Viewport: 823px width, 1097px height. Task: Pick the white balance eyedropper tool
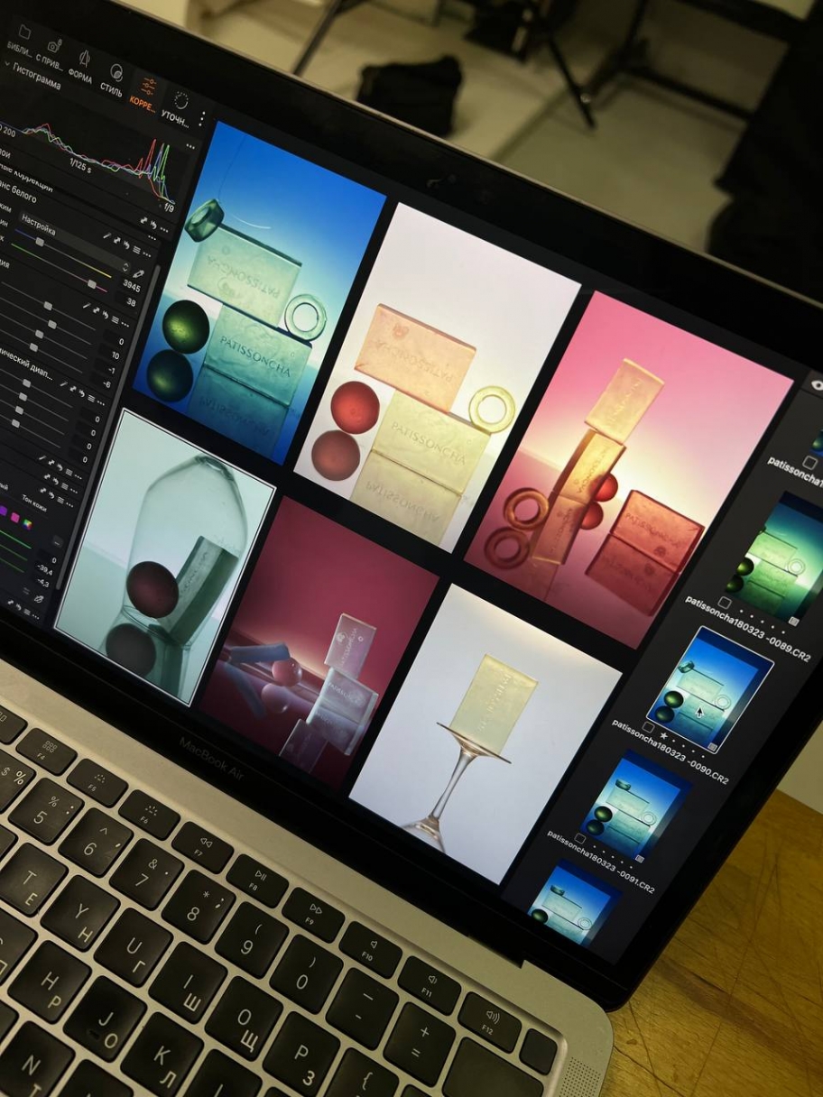tap(138, 272)
